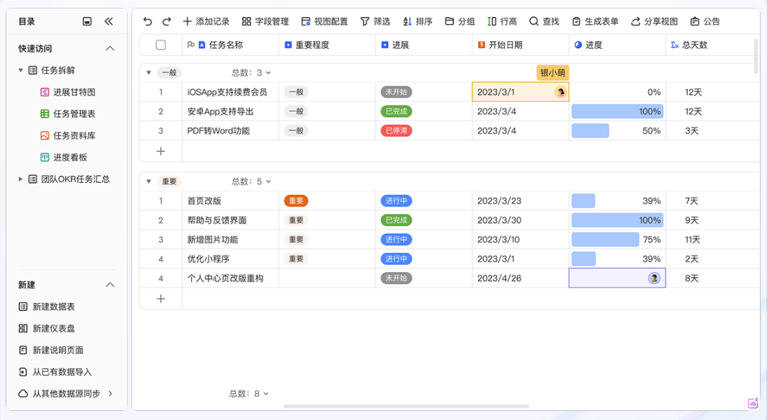Tick the select-all checkbox in header

[161, 45]
